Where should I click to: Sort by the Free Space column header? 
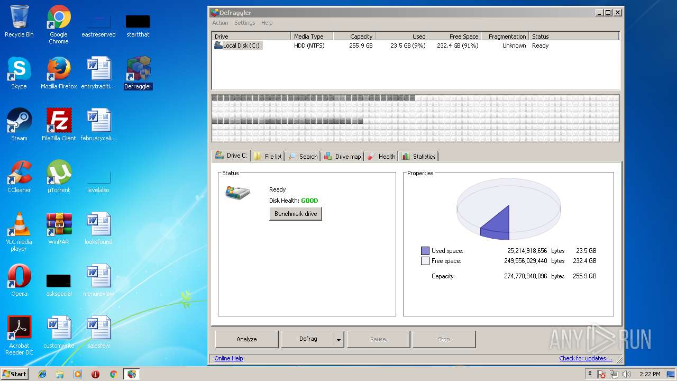coord(454,37)
